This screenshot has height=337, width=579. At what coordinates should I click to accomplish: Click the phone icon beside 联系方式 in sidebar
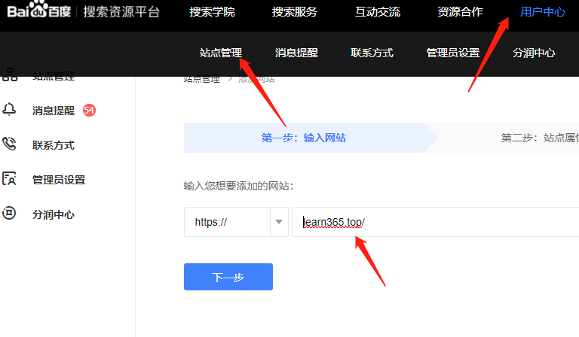coord(10,144)
